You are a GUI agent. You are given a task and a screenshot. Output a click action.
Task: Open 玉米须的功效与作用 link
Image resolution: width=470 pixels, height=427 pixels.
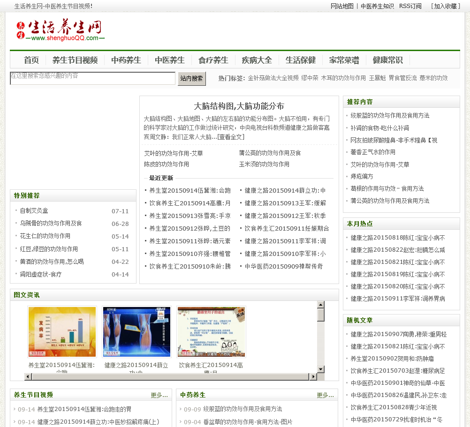coord(264,165)
